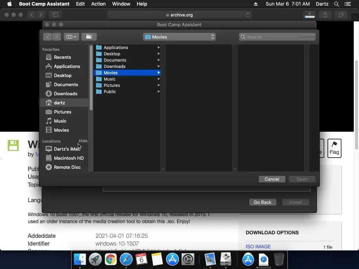Click the archive.org address bar in Safari
The height and width of the screenshot is (269, 359).
(x=179, y=15)
